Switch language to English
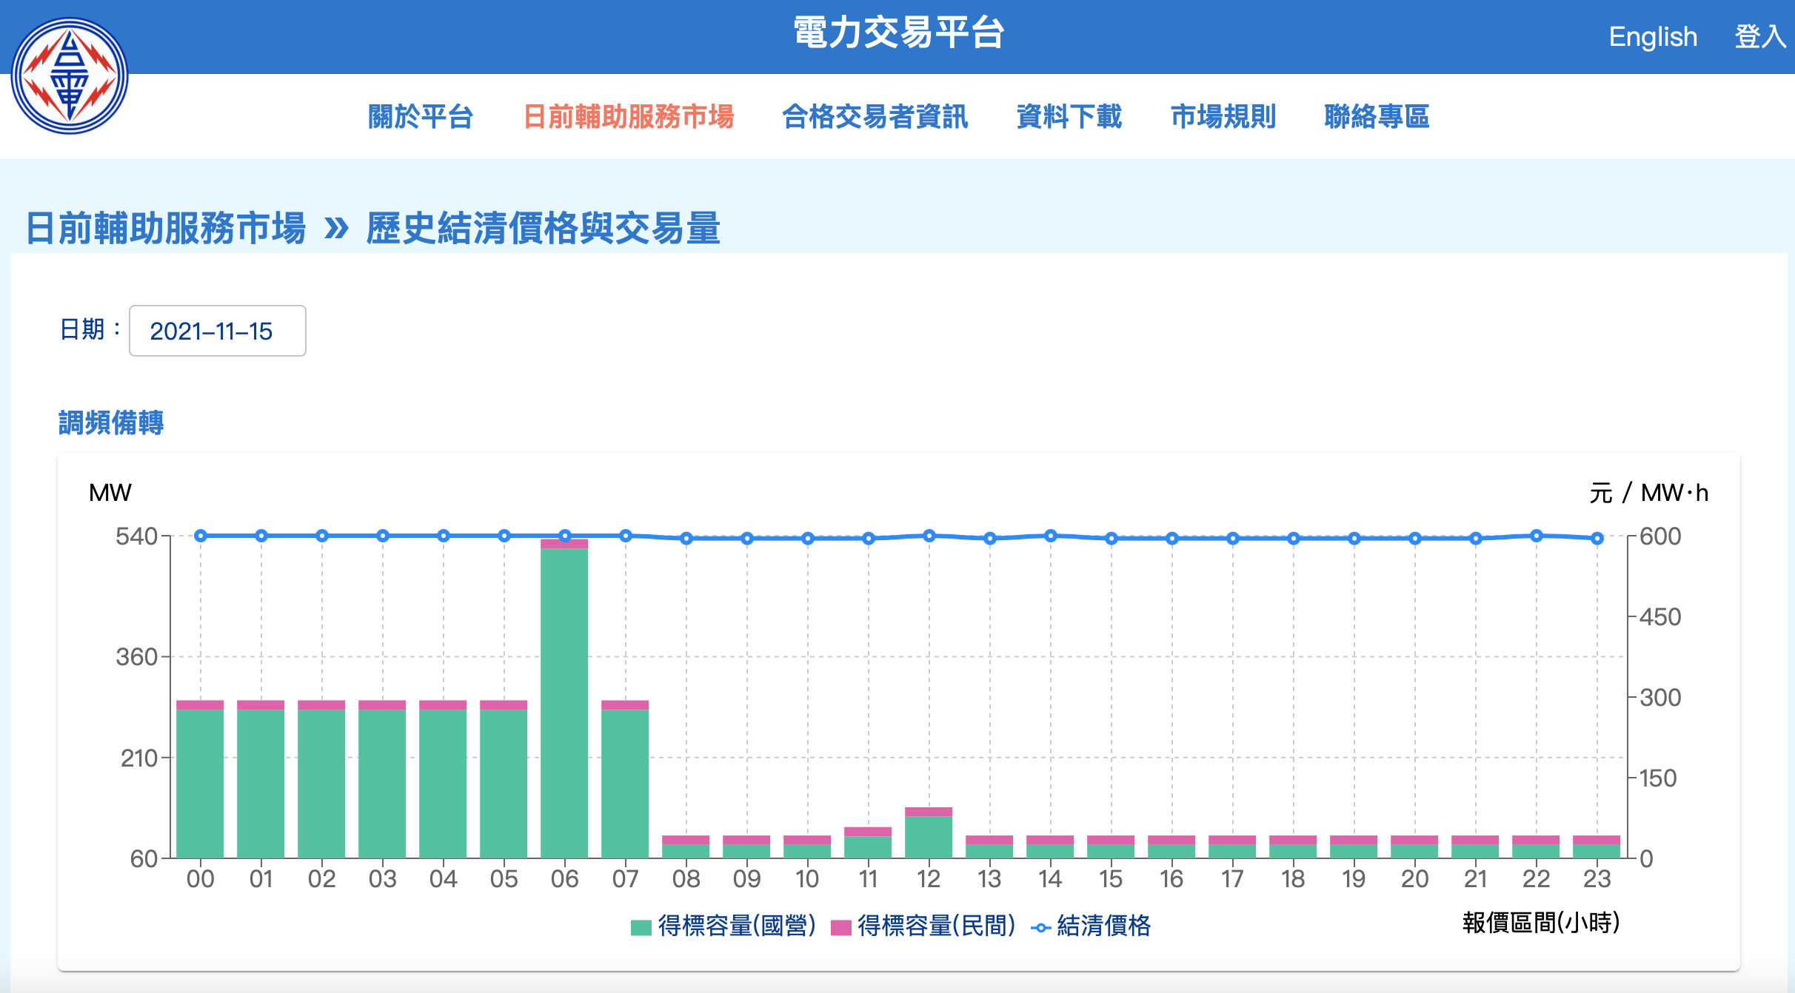The height and width of the screenshot is (993, 1795). click(1652, 36)
